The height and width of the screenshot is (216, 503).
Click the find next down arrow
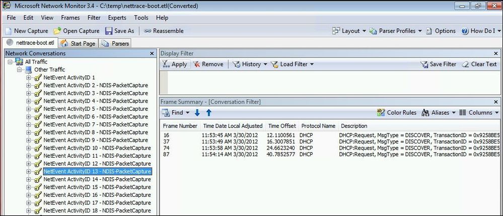197,113
